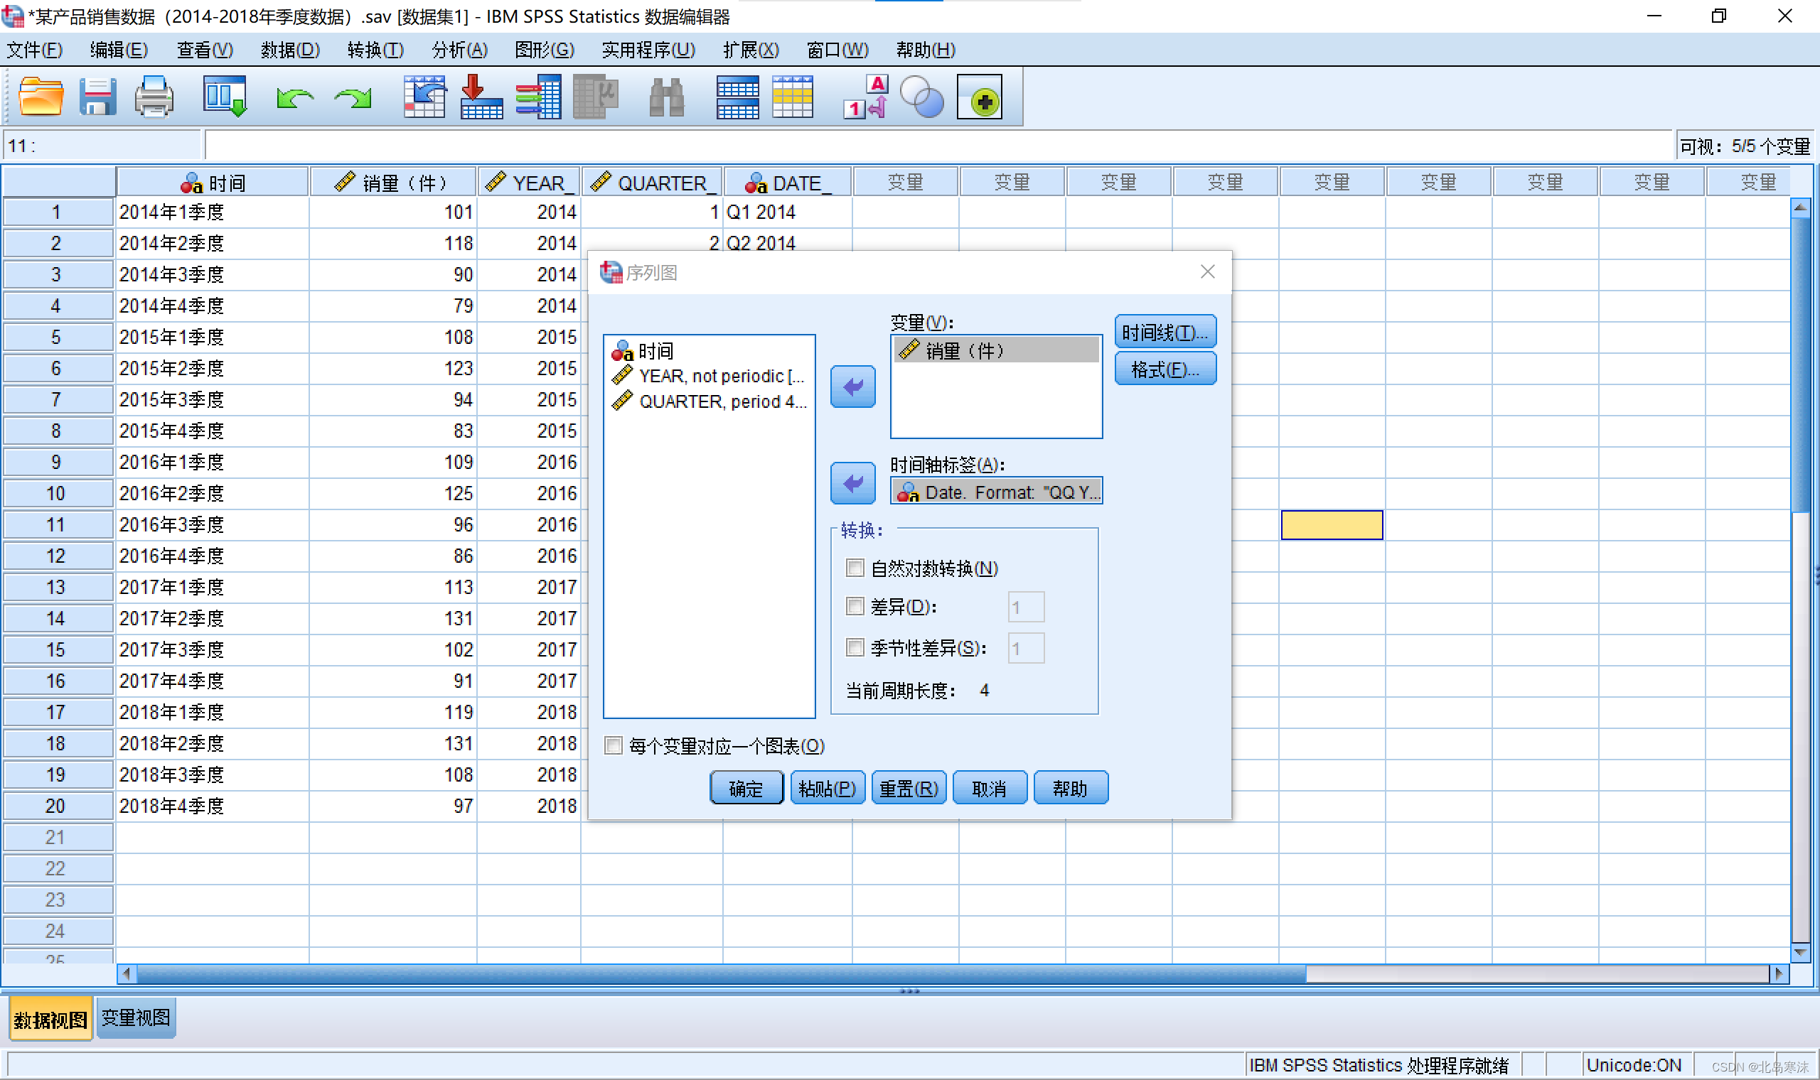Click the Find binoculars icon
1820x1080 pixels.
[x=666, y=97]
